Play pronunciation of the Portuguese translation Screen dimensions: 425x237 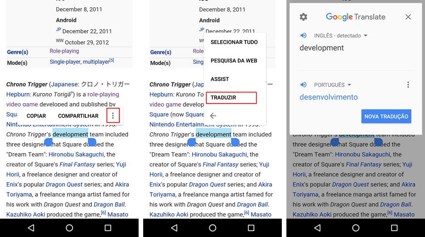(303, 85)
